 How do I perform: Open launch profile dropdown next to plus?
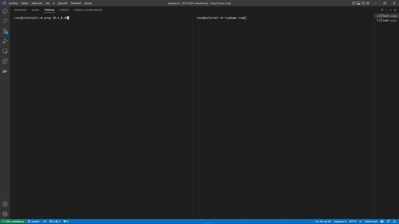pyautogui.click(x=386, y=10)
